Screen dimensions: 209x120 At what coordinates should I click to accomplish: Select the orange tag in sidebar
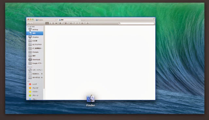35,88
